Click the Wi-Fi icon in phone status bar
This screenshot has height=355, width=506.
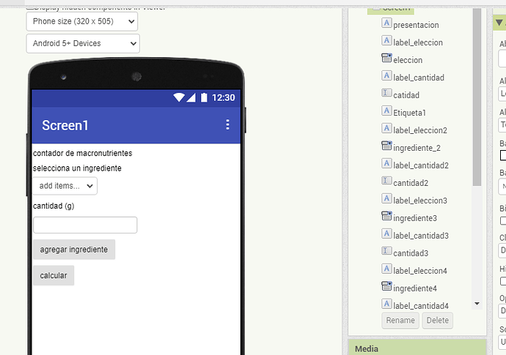click(179, 97)
